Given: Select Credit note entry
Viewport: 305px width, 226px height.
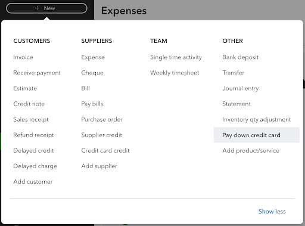Looking at the screenshot, I should (29, 104).
